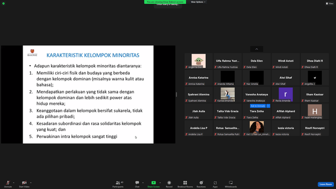Select Syahrani Alemina's participant tile
Viewport: 336px width, 189px height.
point(198,94)
